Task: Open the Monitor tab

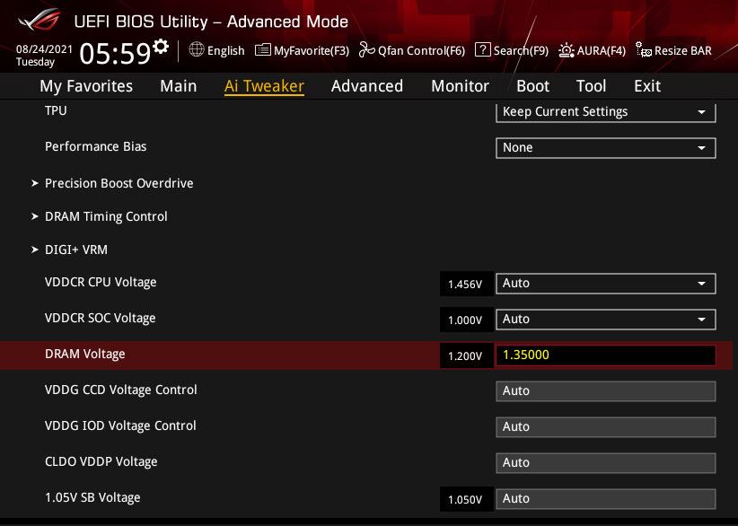Action: pos(461,86)
